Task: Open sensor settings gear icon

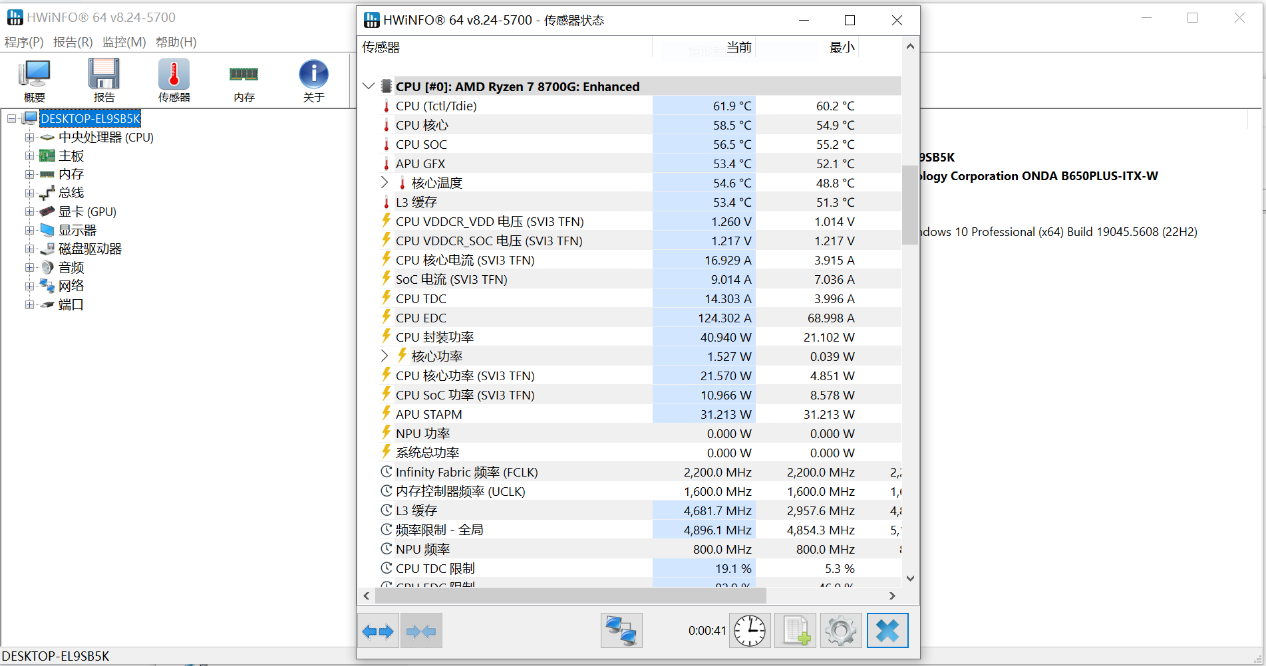Action: (841, 630)
